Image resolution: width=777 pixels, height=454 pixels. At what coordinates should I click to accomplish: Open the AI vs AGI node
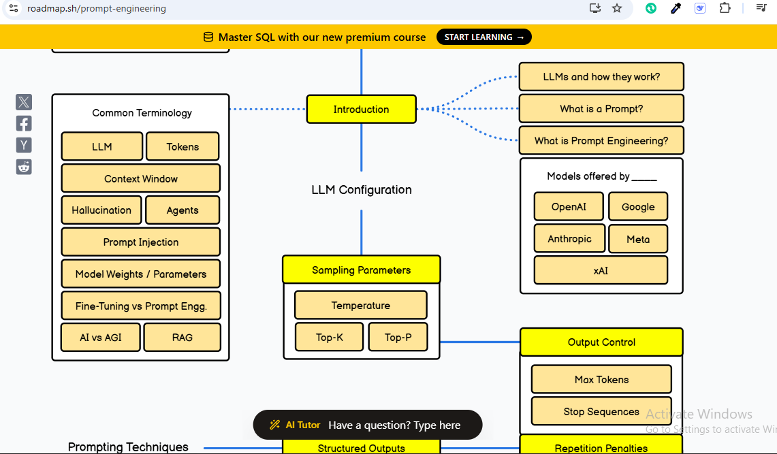pyautogui.click(x=101, y=337)
